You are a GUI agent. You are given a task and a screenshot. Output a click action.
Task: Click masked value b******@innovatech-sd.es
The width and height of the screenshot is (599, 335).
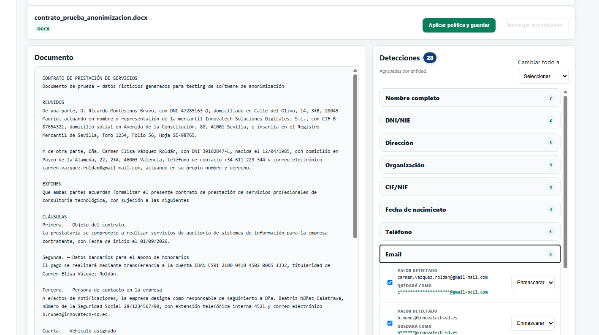(427, 332)
